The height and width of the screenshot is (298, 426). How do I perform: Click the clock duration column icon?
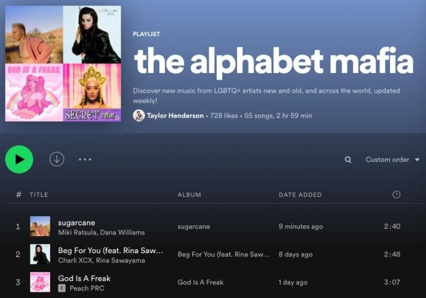tap(396, 194)
